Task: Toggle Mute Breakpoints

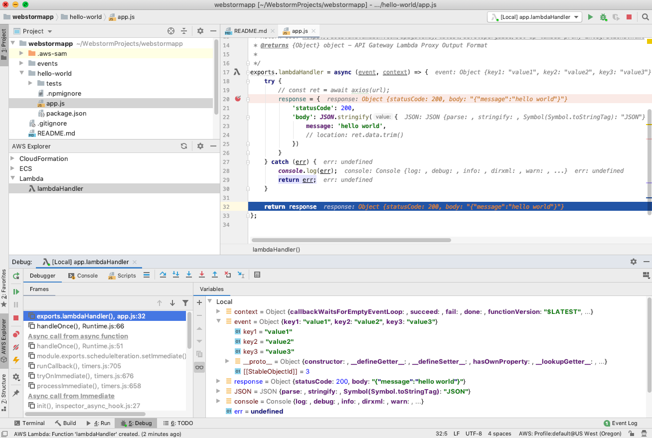Action: [16, 347]
